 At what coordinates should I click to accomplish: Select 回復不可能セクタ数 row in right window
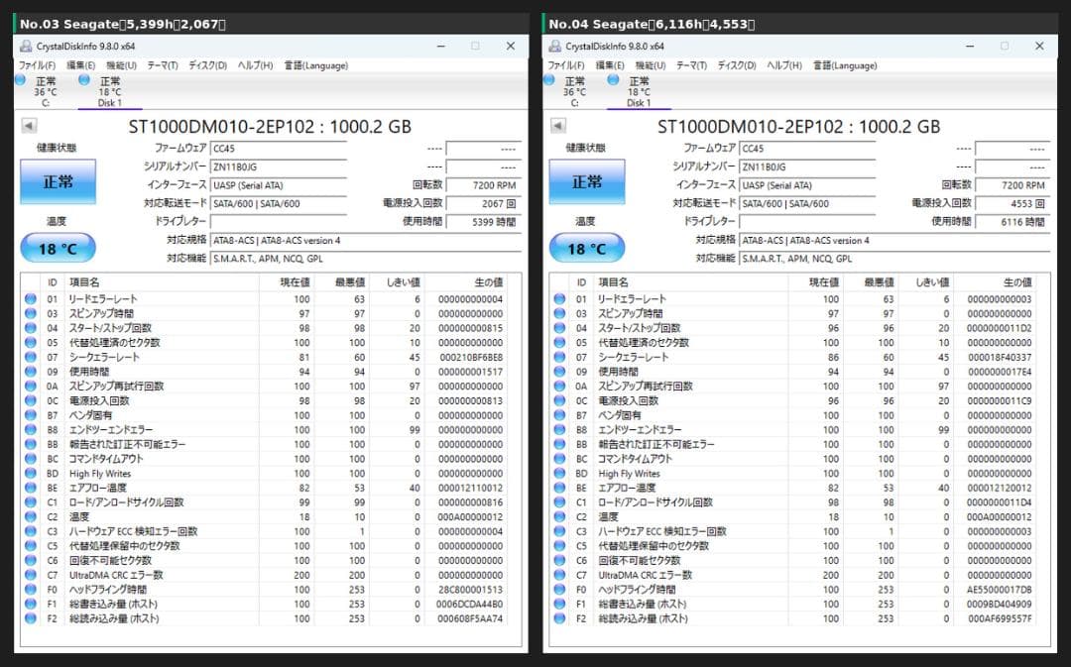click(x=793, y=561)
